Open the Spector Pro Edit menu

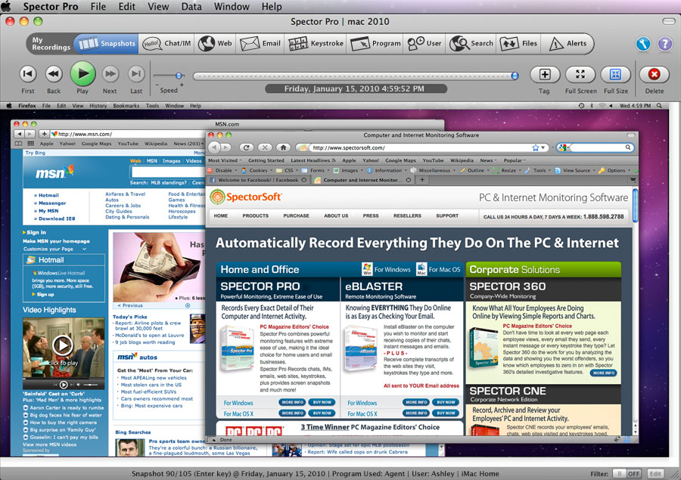[127, 7]
